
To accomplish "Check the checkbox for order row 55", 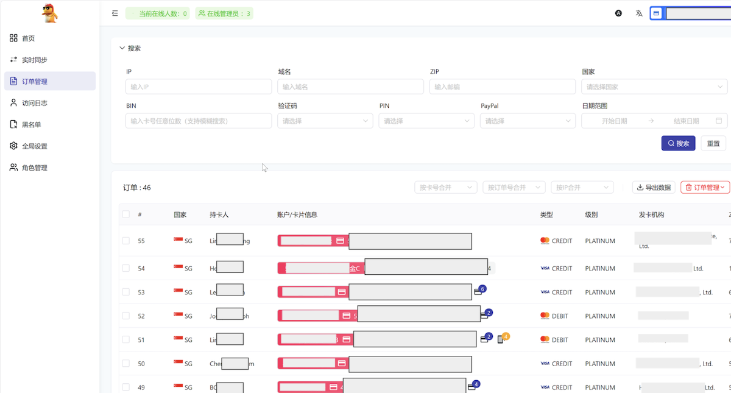I will click(125, 241).
